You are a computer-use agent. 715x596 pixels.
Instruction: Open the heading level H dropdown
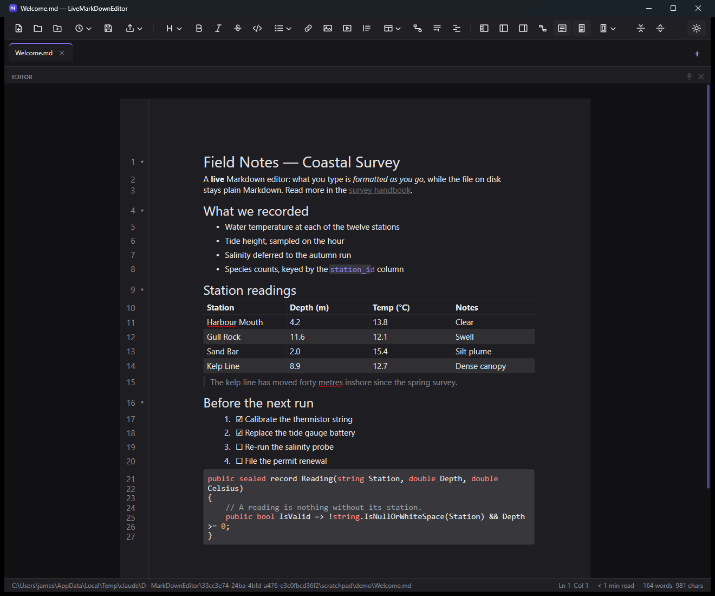coord(173,28)
